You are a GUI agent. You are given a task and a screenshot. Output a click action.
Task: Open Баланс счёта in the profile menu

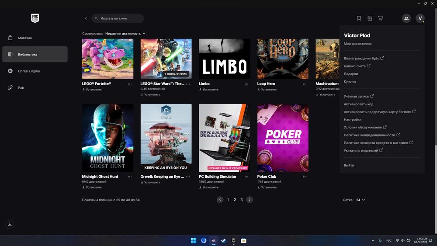357,66
